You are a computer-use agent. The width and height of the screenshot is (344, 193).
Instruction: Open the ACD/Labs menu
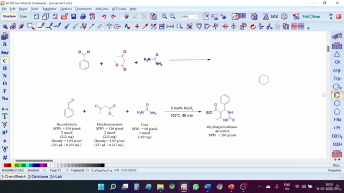coord(119,9)
